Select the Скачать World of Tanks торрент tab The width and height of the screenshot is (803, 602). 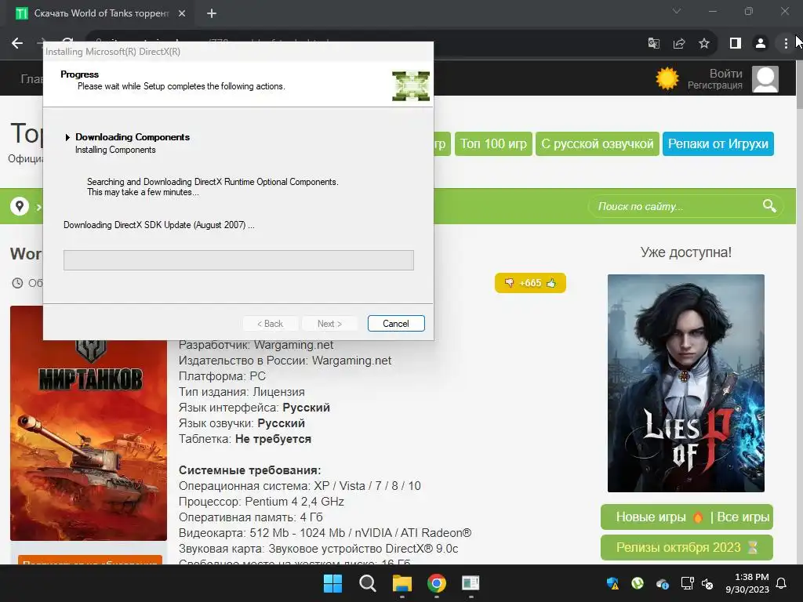[101, 13]
